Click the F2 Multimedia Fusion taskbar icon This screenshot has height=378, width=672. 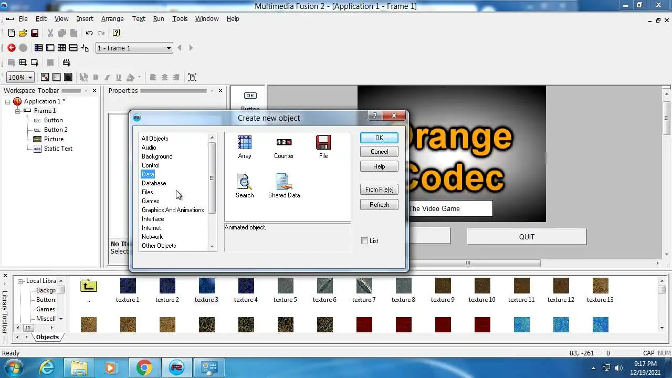pyautogui.click(x=176, y=367)
